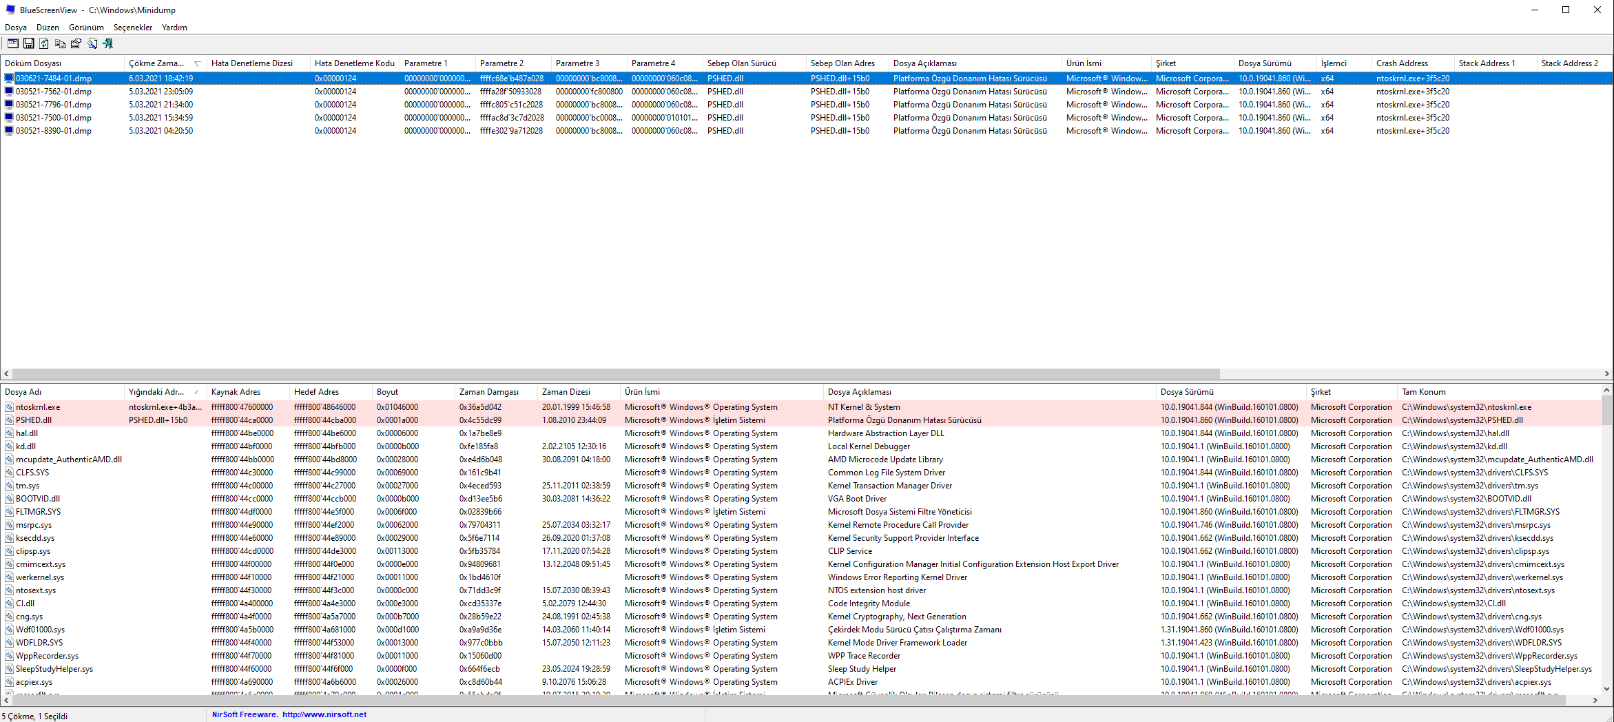Click the status bar text 5 Çökme, 1 Seçildi
This screenshot has width=1614, height=722.
[34, 716]
